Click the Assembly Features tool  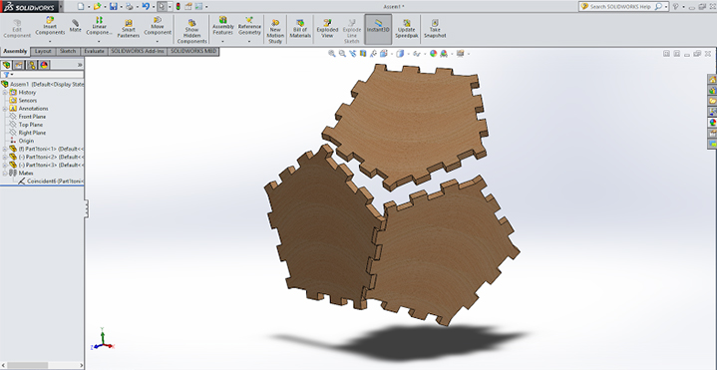point(223,26)
